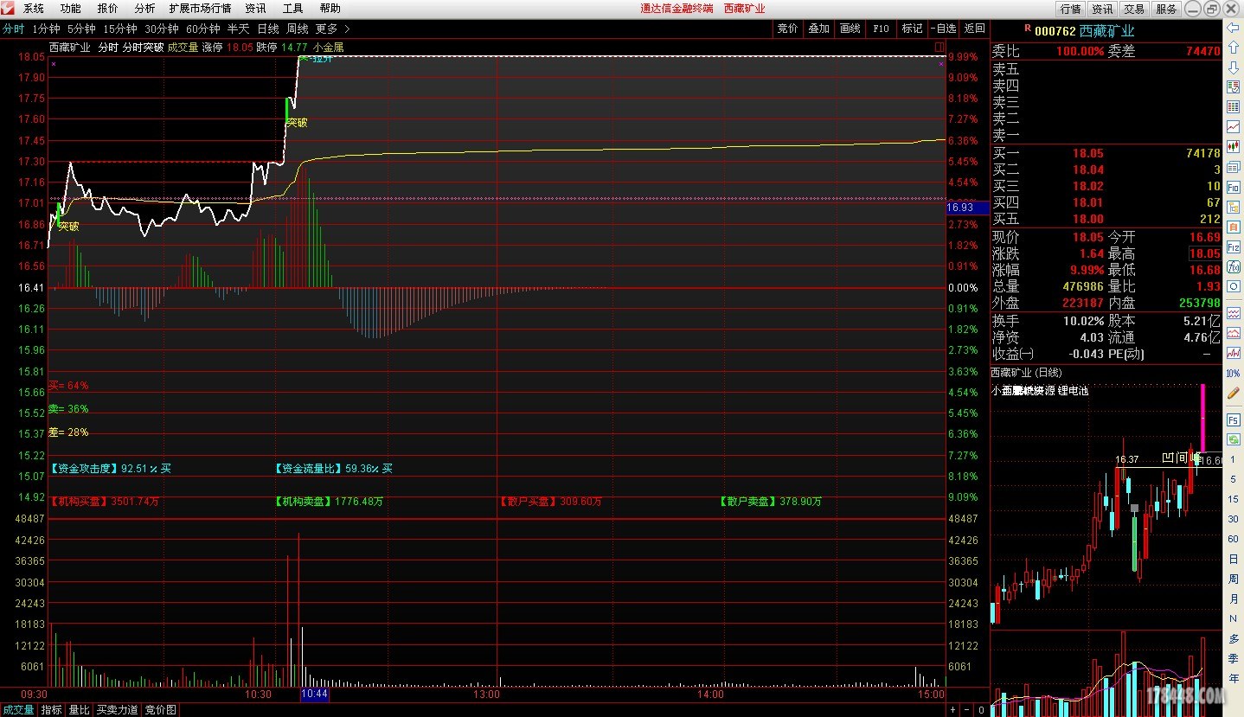Click the orange 自 self-select icon

[1233, 227]
